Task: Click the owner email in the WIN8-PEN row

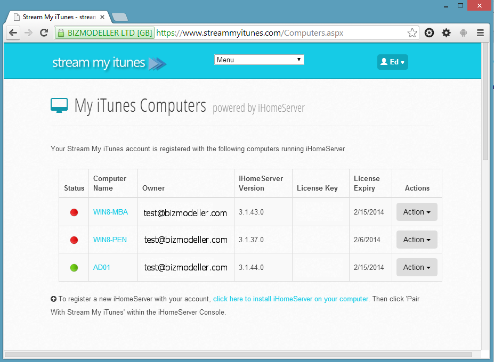Action: tap(186, 240)
